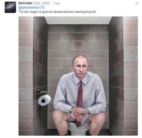The width and height of the screenshot is (142, 138).
Task: Click the toilet paper holder bracket
Action: tap(41, 92)
